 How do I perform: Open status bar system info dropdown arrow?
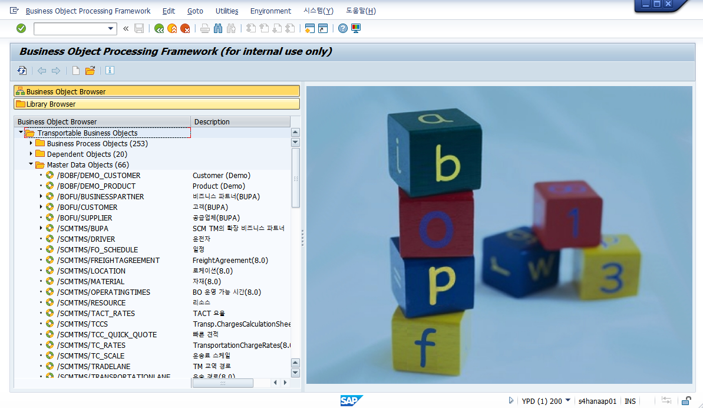(x=568, y=400)
